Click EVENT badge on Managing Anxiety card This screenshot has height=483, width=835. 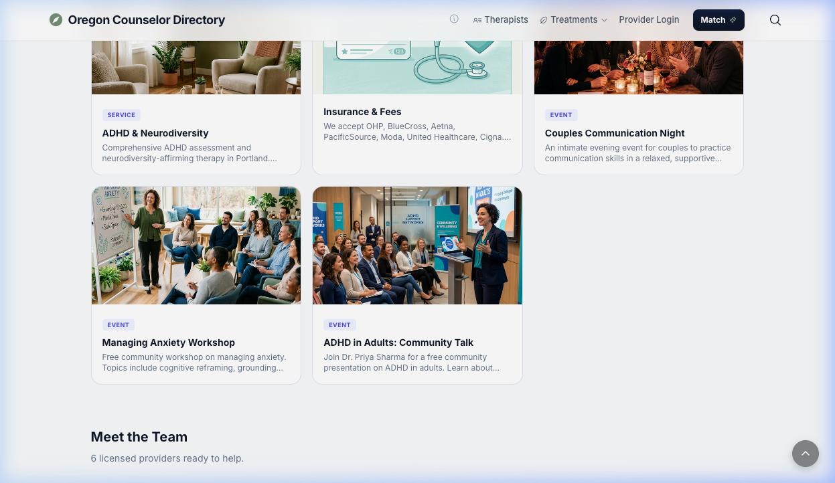click(118, 325)
